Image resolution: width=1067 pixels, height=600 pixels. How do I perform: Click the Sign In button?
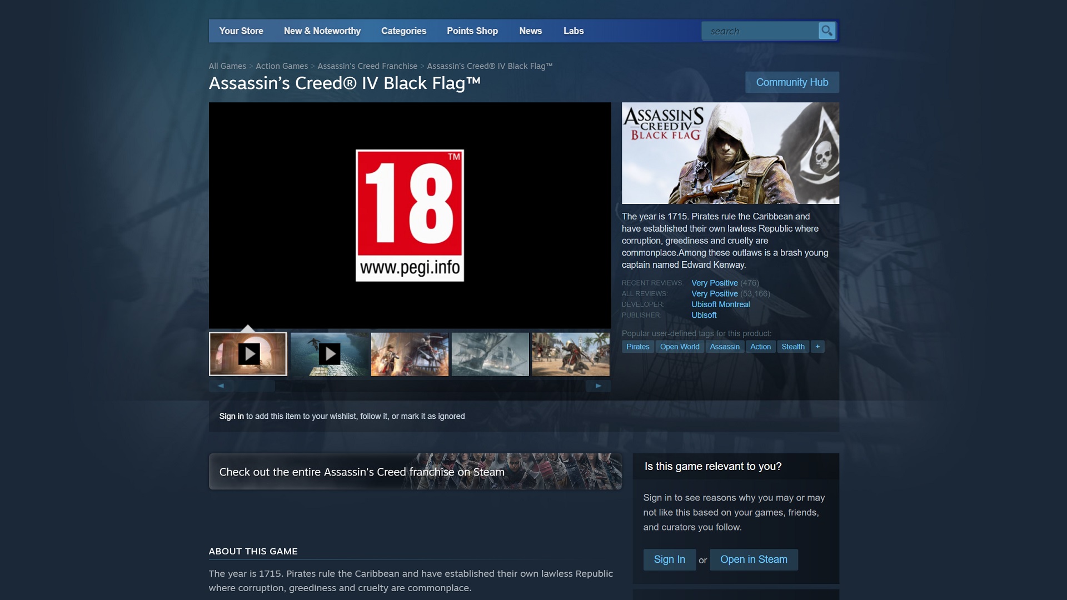(669, 559)
